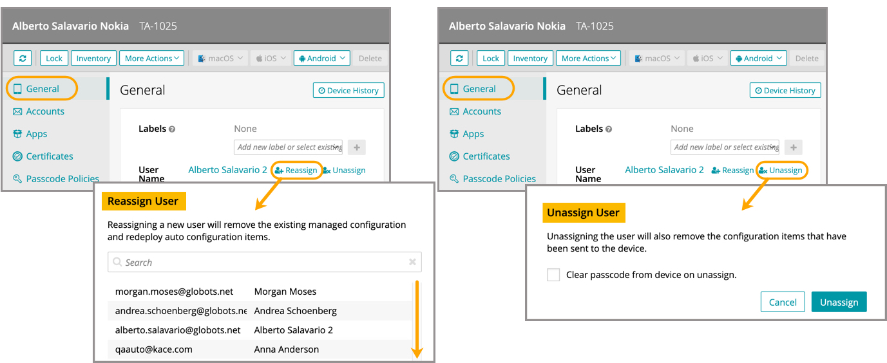This screenshot has width=887, height=363.
Task: Select General tab in right panel sidebar
Action: [479, 89]
